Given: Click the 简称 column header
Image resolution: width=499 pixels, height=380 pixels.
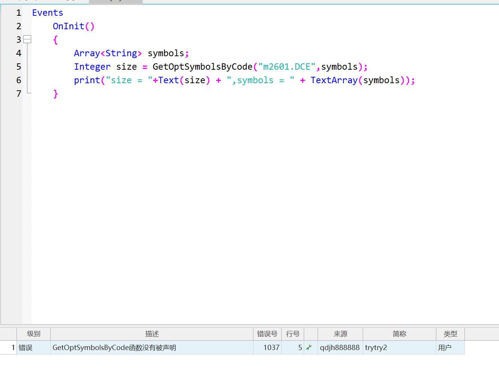Looking at the screenshot, I should coord(399,334).
